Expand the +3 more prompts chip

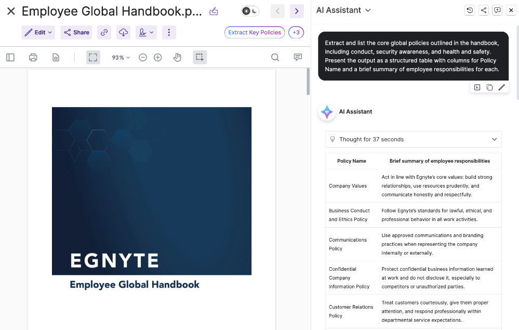tap(296, 32)
